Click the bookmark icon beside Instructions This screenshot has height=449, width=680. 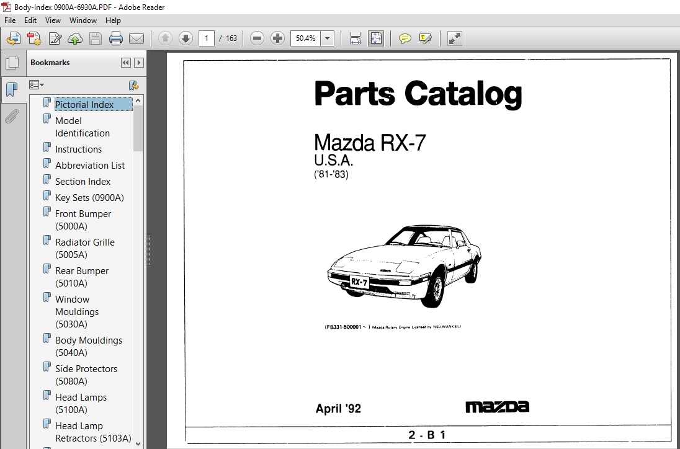[x=47, y=148]
